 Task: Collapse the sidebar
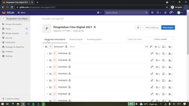click(x=11, y=99)
